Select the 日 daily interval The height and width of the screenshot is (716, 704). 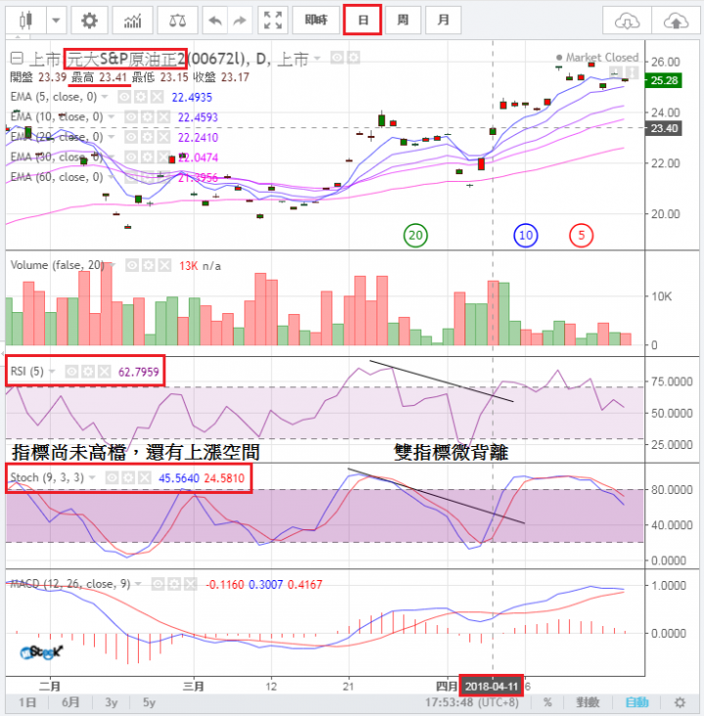(363, 21)
